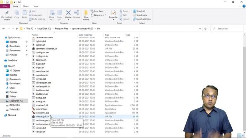
Task: Click the Delete ribbon icon
Action: pyautogui.click(x=68, y=15)
